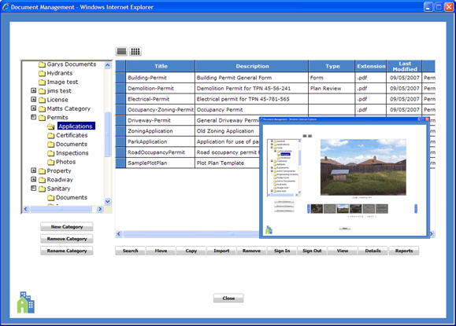The image size is (456, 326).
Task: Switch to thumbnail grid view icon
Action: coord(135,51)
